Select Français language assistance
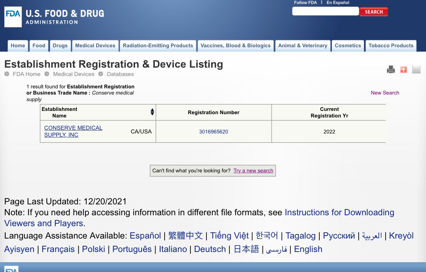 [x=58, y=249]
